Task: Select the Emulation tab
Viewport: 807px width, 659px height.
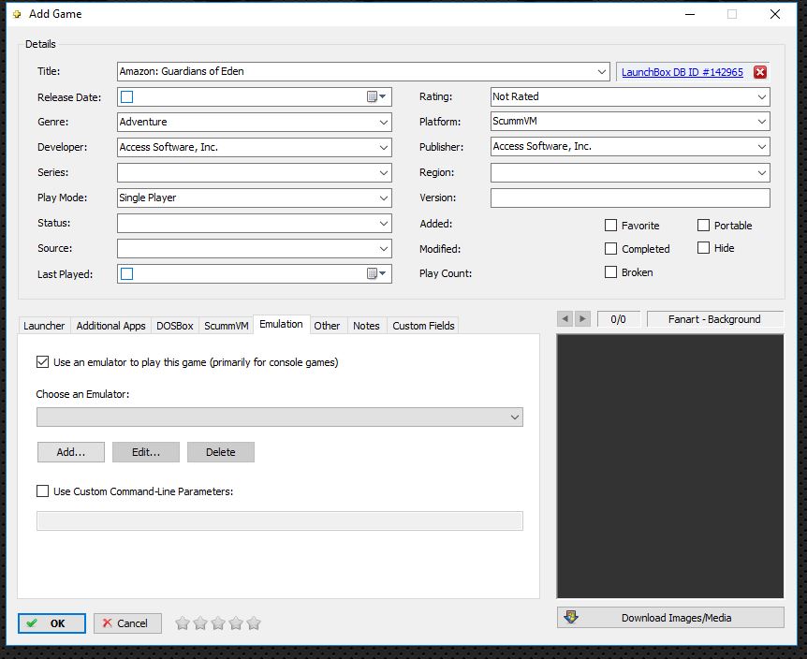Action: click(281, 324)
